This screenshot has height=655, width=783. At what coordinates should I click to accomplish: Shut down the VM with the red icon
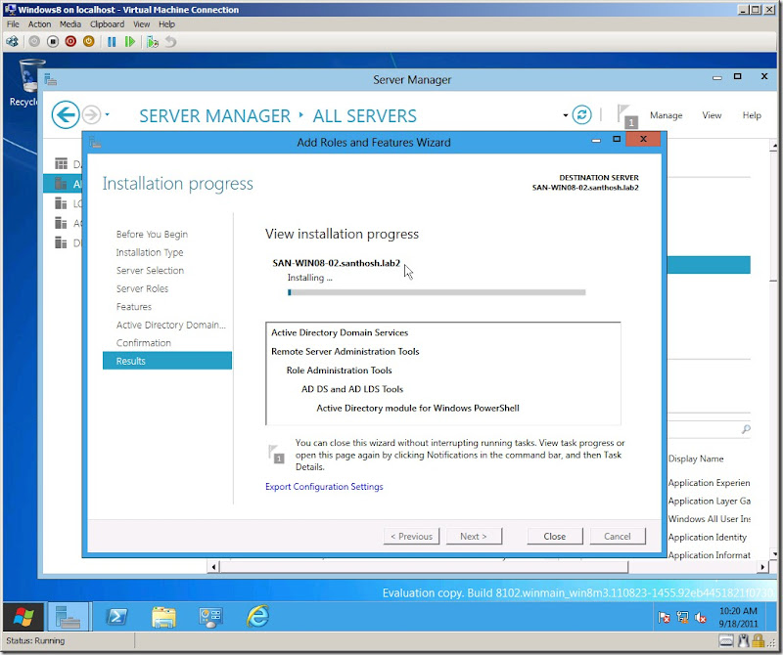[70, 41]
